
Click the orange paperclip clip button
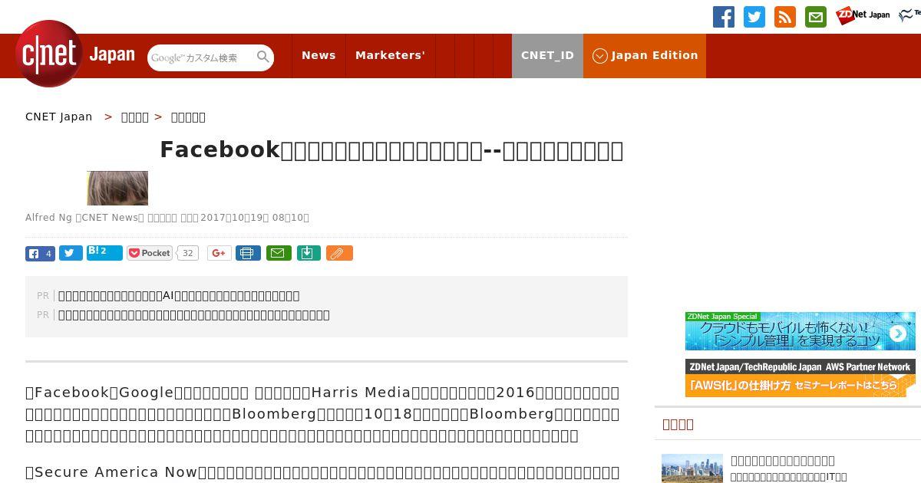pos(339,253)
